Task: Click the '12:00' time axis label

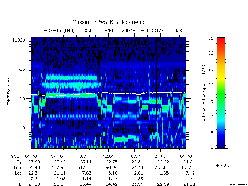Action: tap(108, 157)
